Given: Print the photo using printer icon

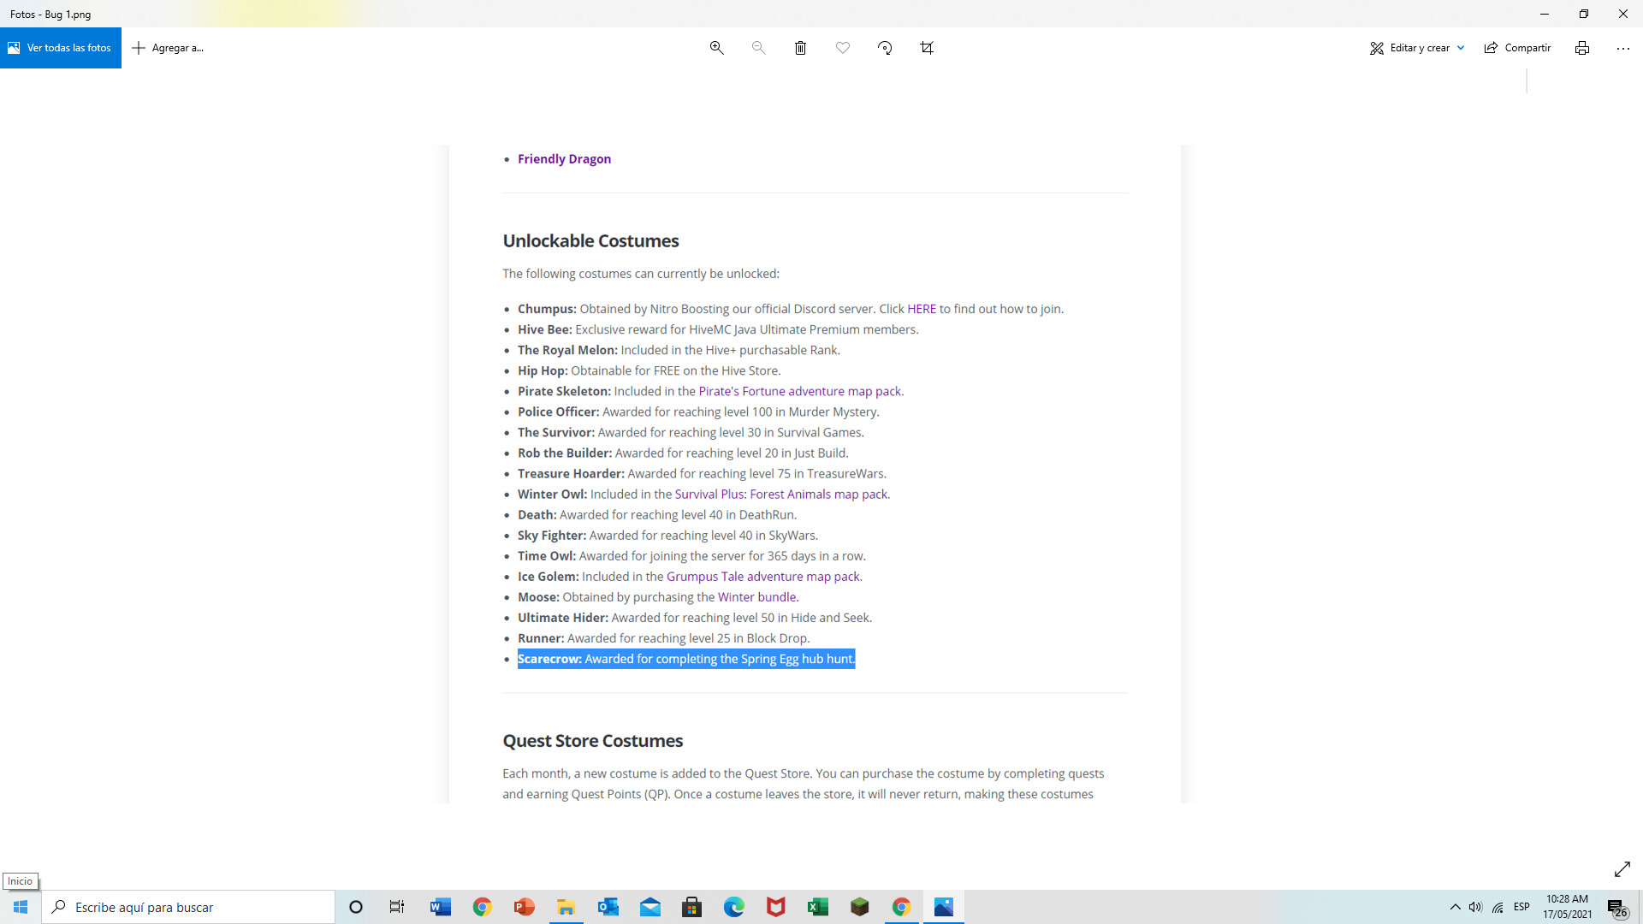Looking at the screenshot, I should coord(1582,48).
